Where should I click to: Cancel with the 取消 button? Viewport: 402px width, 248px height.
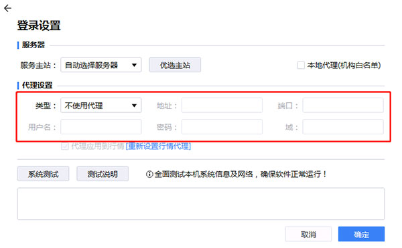[x=308, y=234]
